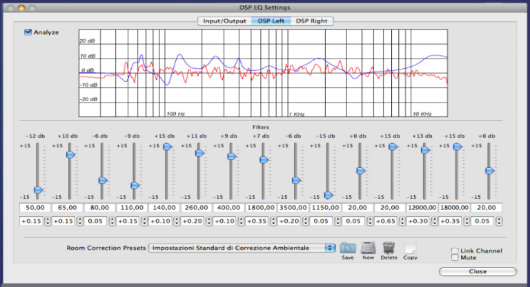Click the -12 db slider for 50,00
This screenshot has height=287, width=530.
[38, 190]
